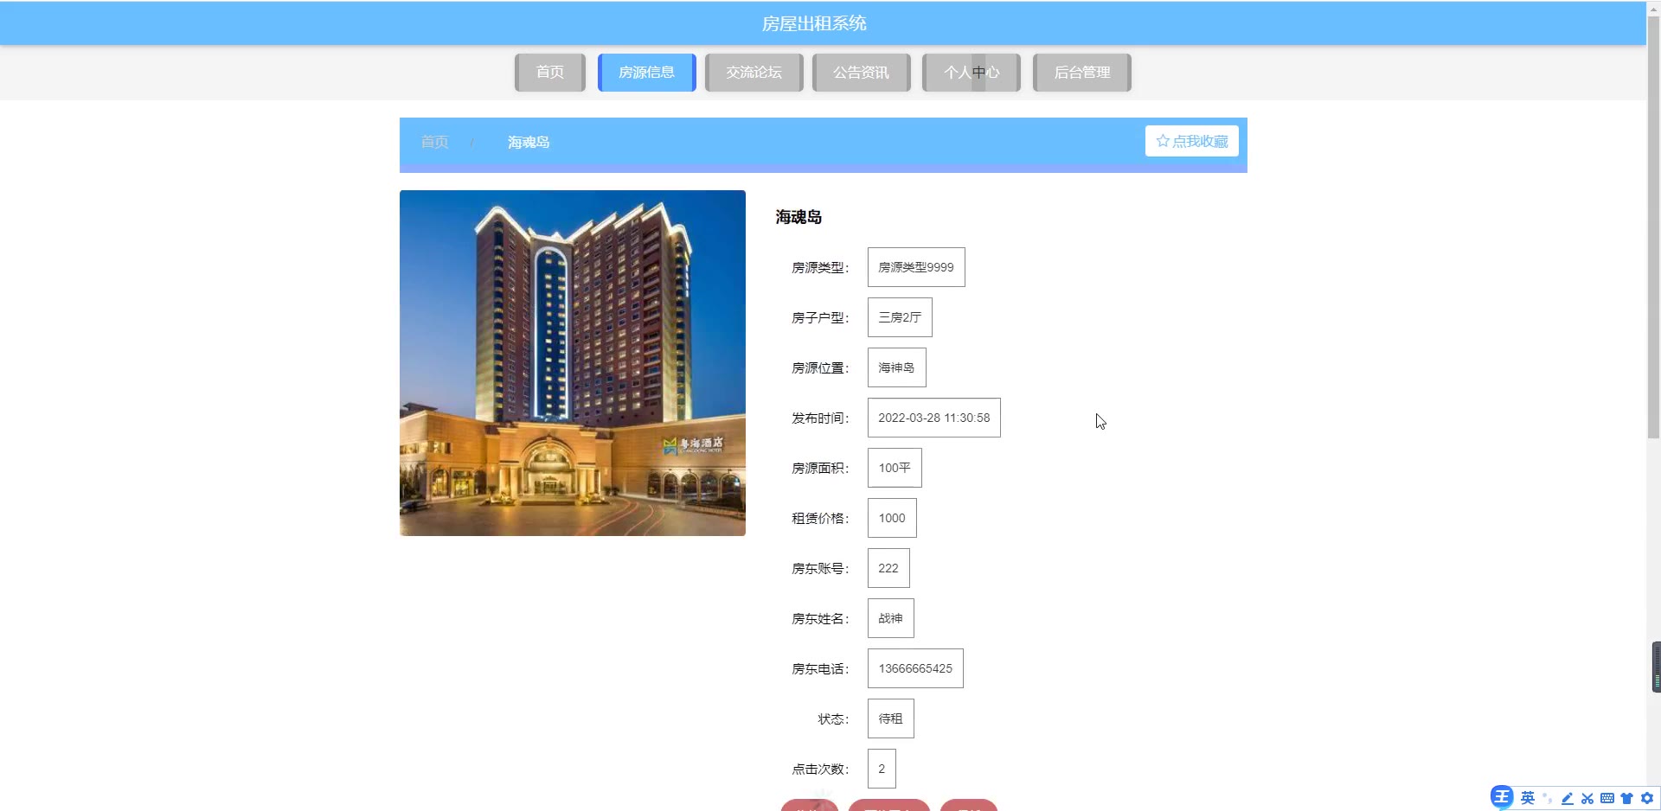Click the star icon in 点我收藏 button
1661x811 pixels.
point(1163,141)
